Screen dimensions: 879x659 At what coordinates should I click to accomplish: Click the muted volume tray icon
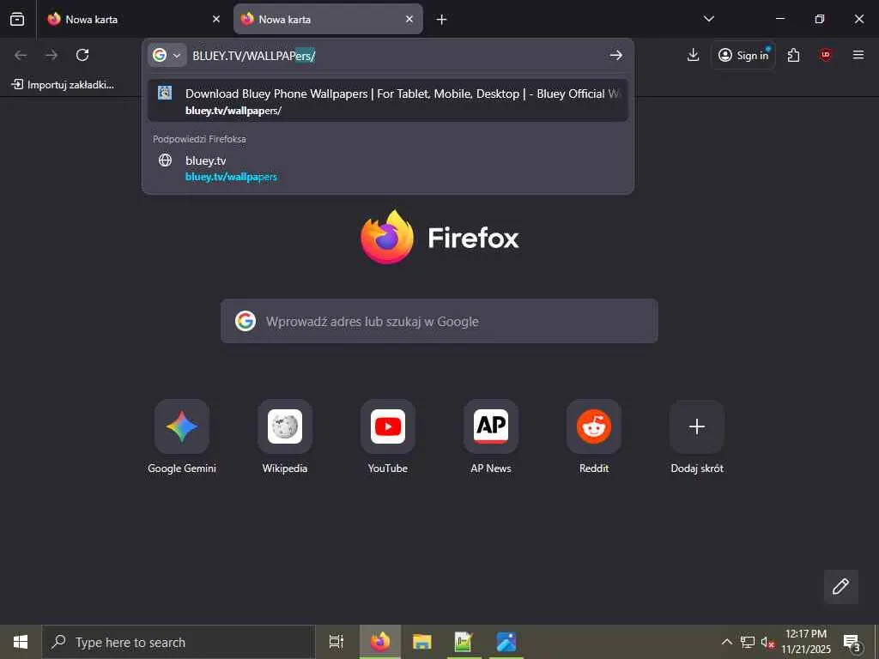pyautogui.click(x=767, y=642)
